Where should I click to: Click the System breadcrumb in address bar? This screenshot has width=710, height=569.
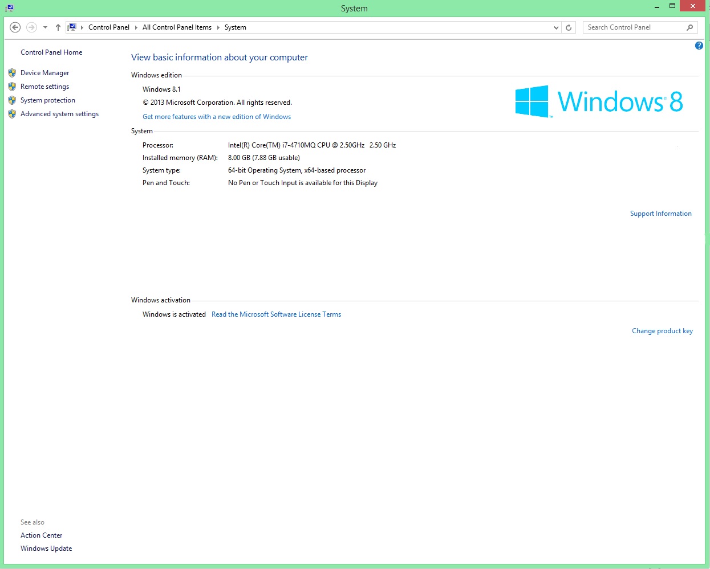[236, 27]
